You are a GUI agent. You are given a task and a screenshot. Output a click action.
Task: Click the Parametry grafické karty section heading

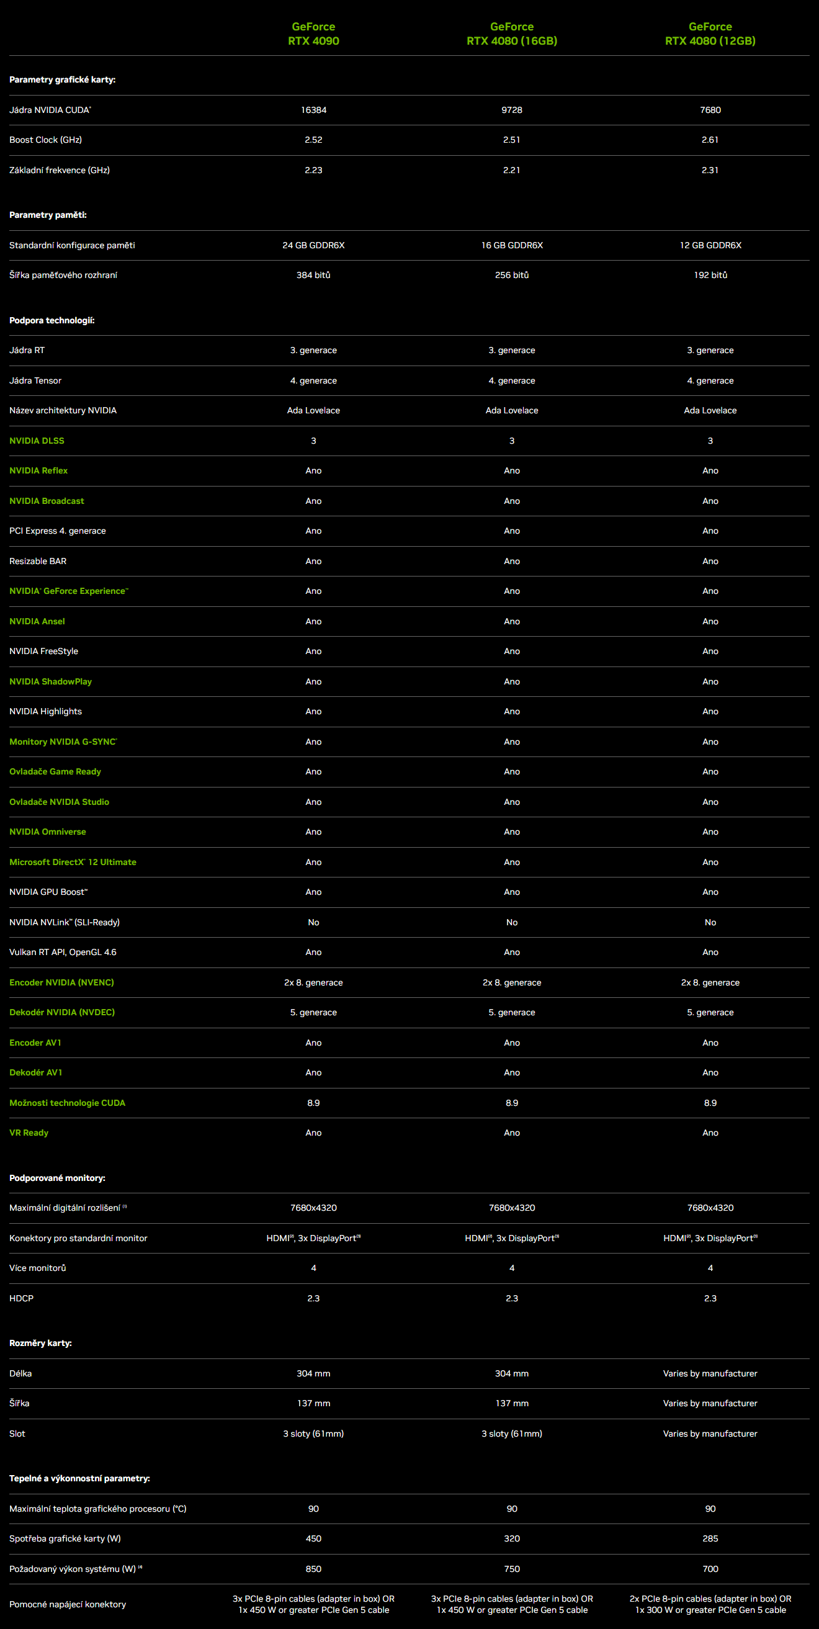point(63,79)
